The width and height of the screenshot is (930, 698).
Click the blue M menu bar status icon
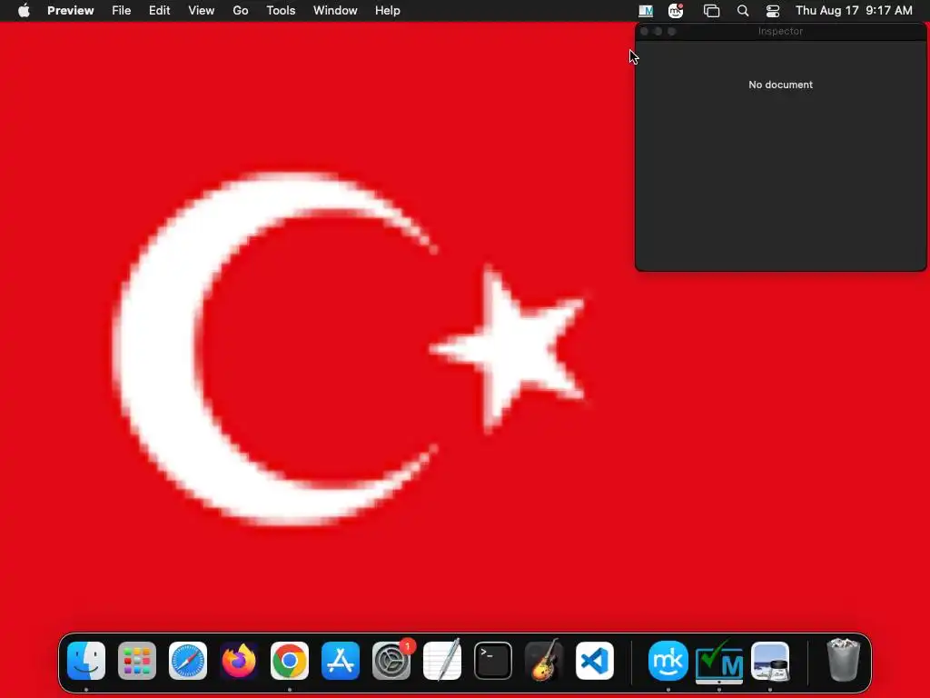tap(646, 11)
